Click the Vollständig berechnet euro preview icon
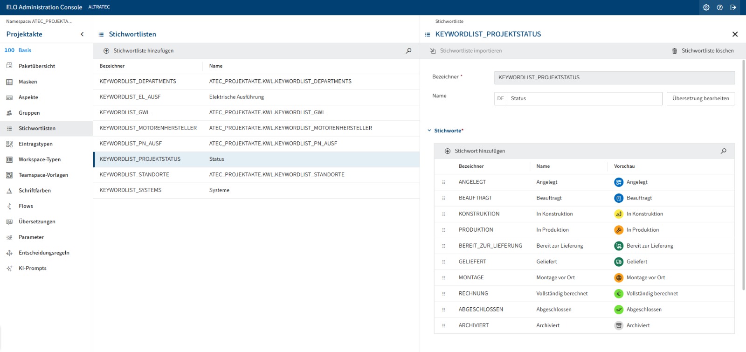The image size is (746, 352). [x=619, y=294]
